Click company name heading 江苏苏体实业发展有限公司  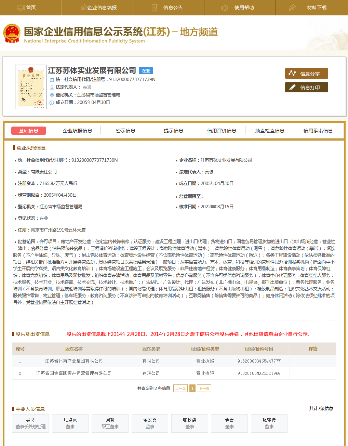point(92,70)
